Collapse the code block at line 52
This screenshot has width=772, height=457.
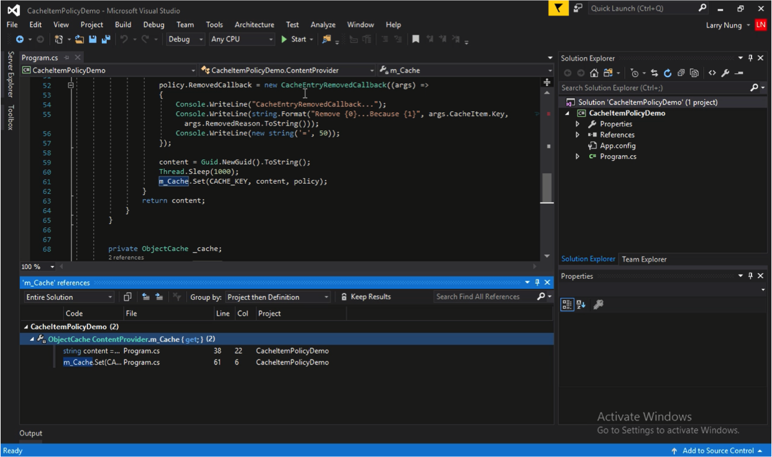point(71,85)
